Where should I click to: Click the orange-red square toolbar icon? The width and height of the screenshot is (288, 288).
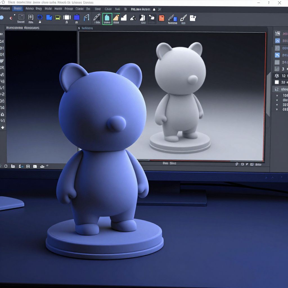click(x=161, y=18)
